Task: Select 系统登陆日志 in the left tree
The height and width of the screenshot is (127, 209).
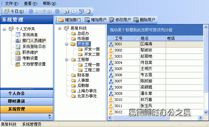Action: tap(34, 47)
